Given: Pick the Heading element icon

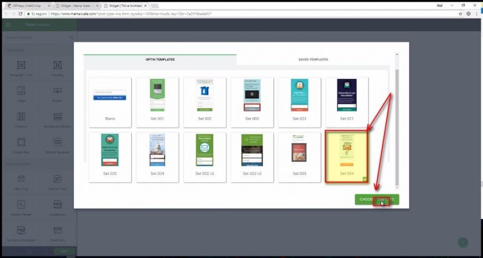Looking at the screenshot, I should tap(58, 65).
